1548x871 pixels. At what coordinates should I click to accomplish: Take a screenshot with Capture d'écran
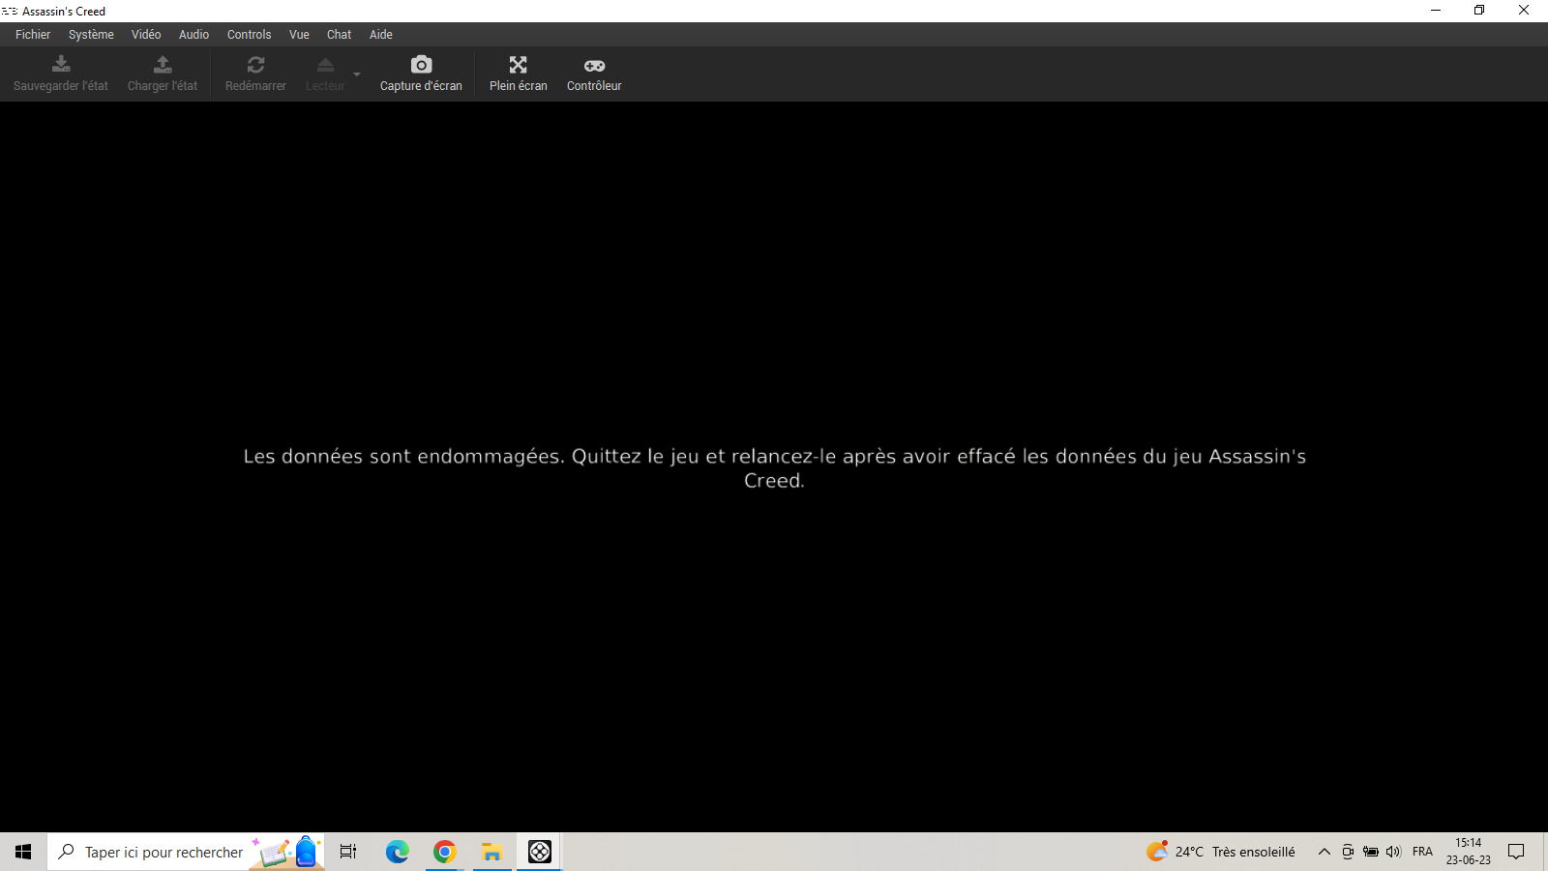421,74
